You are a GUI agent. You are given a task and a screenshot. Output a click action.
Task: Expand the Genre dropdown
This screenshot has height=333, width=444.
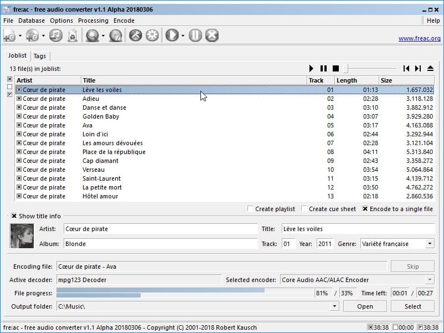(430, 244)
